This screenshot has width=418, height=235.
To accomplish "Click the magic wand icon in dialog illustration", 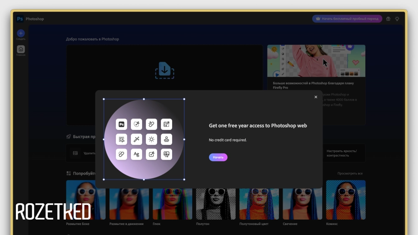I will click(x=136, y=139).
